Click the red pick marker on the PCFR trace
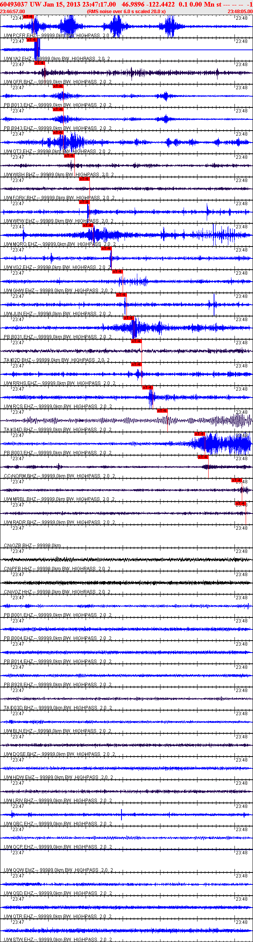Image resolution: width=253 pixels, height=942 pixels. (29, 17)
